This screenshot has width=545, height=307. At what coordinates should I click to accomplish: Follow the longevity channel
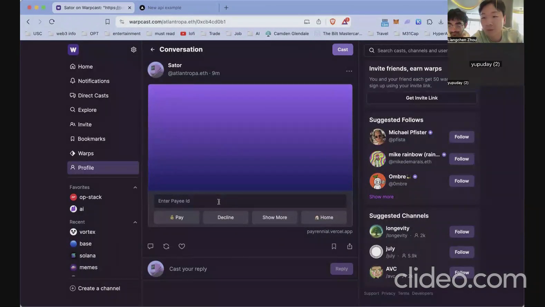click(462, 232)
